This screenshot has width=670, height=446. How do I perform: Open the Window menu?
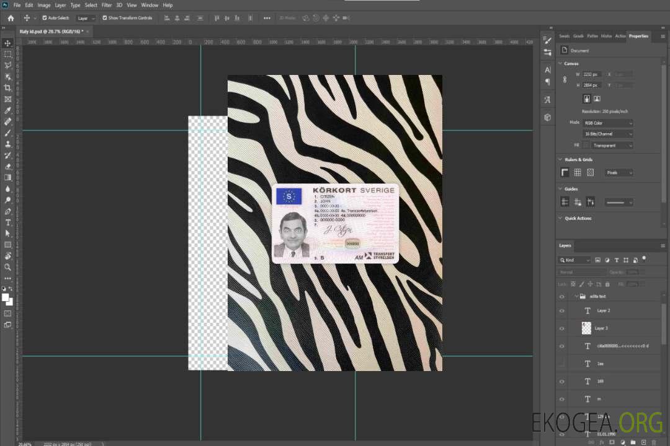point(150,5)
